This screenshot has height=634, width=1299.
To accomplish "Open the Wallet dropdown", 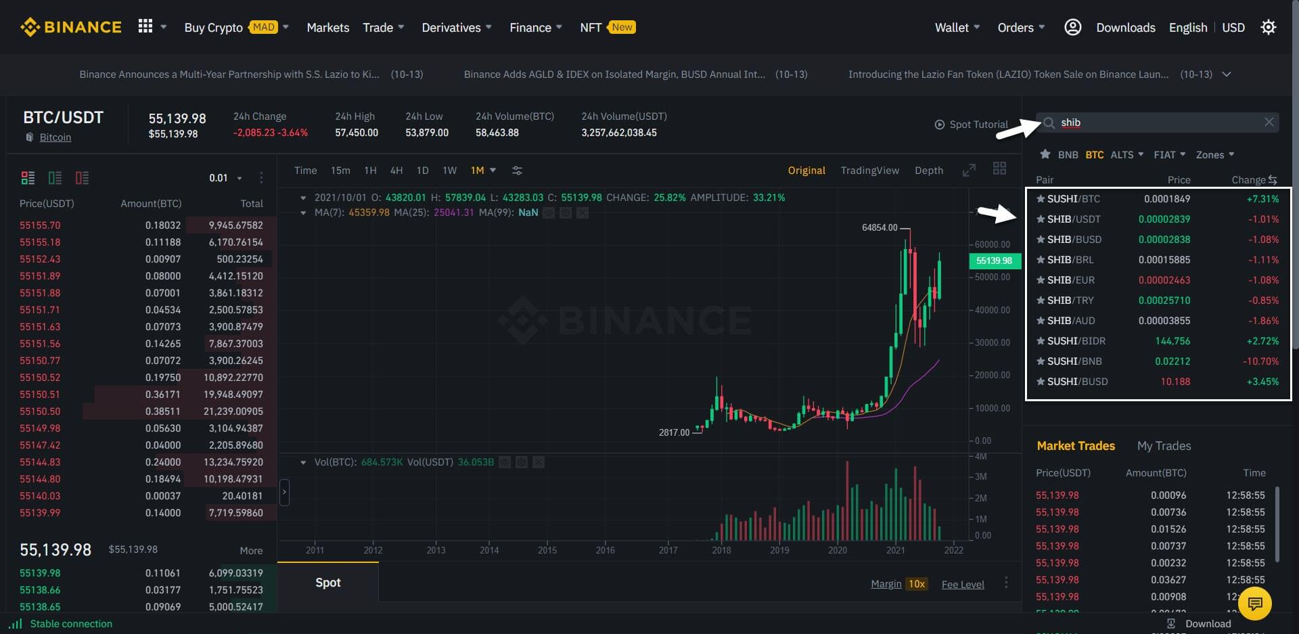I will (977, 27).
